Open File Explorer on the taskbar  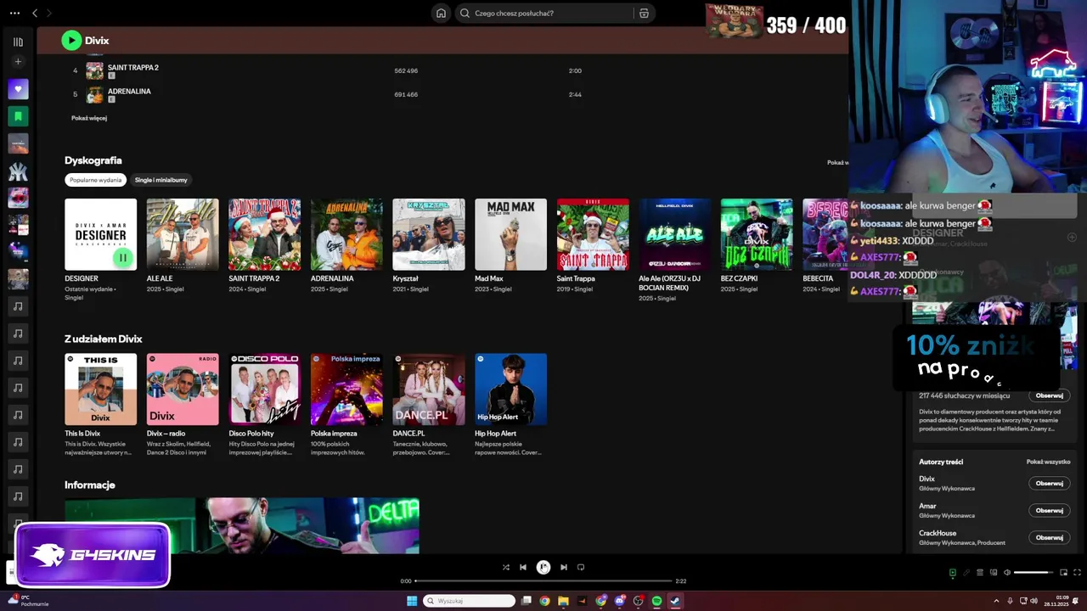[x=563, y=601]
